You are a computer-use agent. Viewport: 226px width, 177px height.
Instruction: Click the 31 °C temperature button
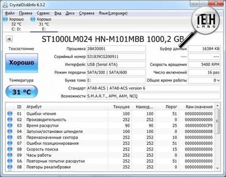22,92
